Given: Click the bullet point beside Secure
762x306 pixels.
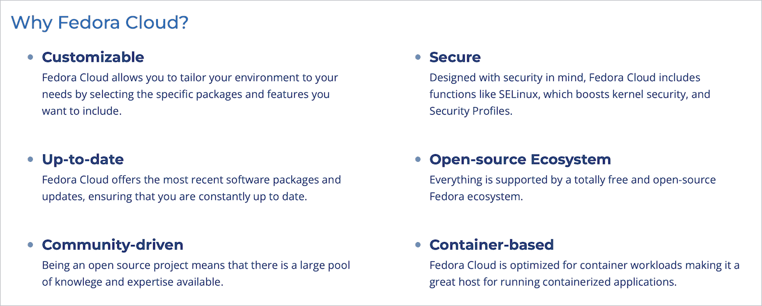Looking at the screenshot, I should click(418, 57).
